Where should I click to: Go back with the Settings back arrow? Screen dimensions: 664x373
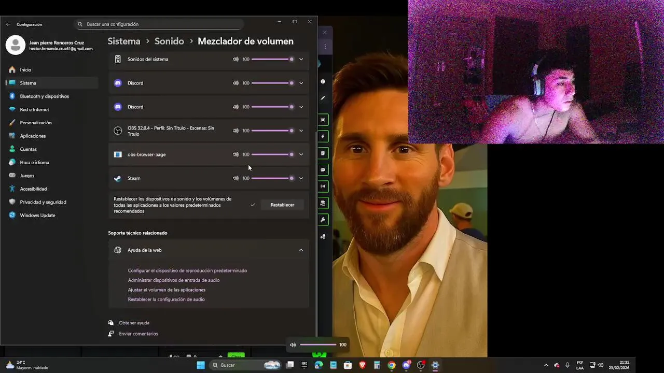[x=8, y=24]
